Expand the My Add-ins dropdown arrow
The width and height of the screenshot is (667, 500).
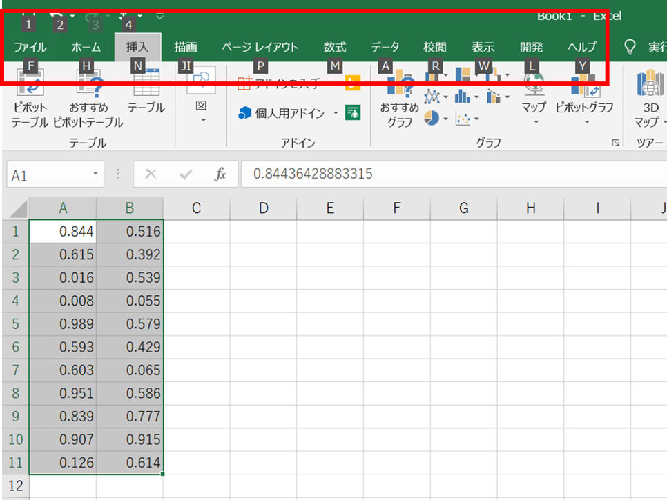pyautogui.click(x=336, y=113)
